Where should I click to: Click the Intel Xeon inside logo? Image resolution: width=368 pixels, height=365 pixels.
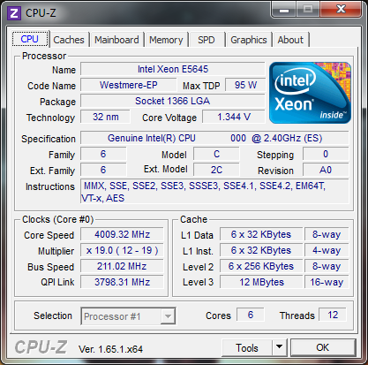tap(310, 93)
